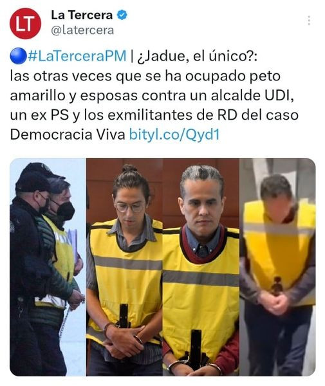Click the words "un ex PS"
This screenshot has width=325, height=386.
(39, 115)
